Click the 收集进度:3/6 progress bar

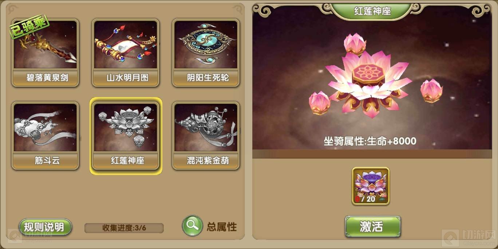(x=124, y=228)
